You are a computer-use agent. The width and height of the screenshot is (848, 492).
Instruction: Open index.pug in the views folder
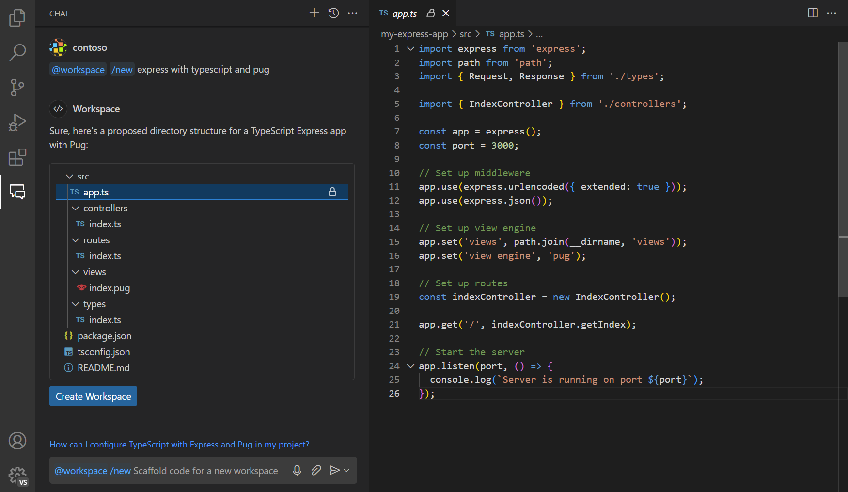(x=202, y=288)
